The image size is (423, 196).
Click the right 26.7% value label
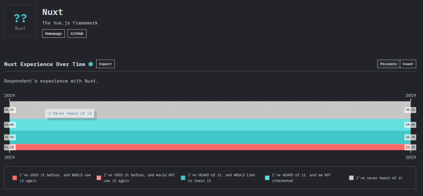click(410, 138)
